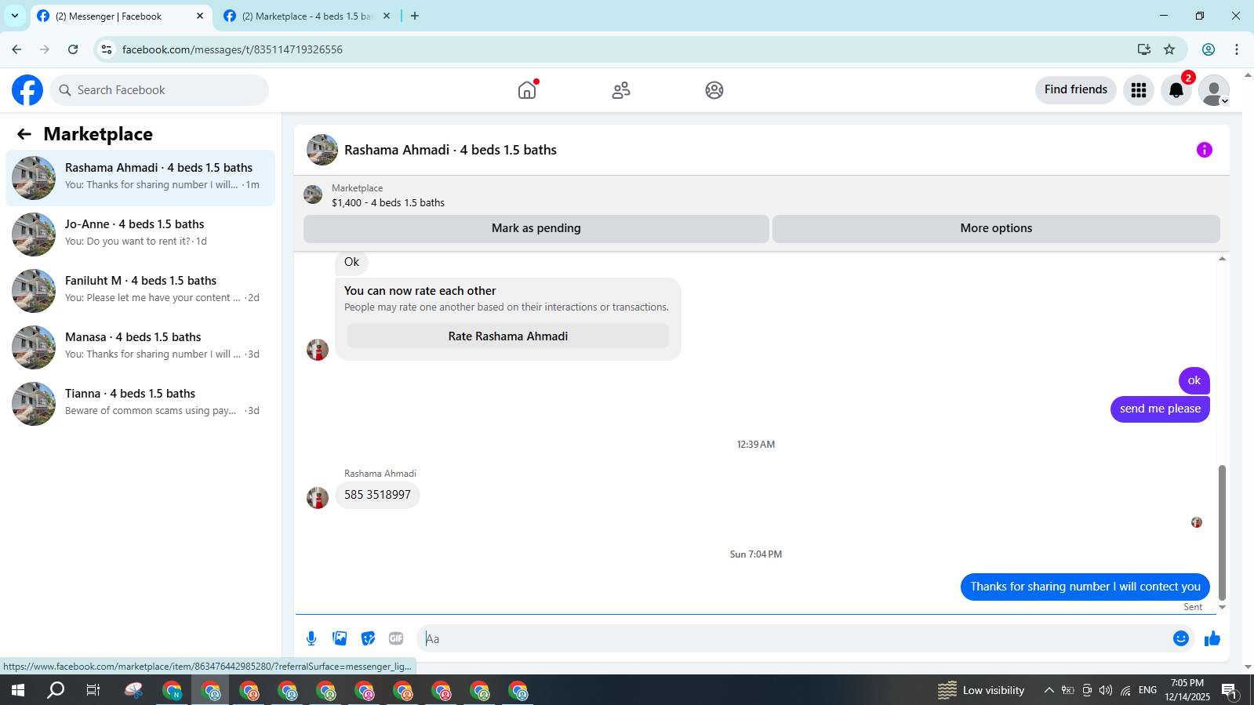Open the $1,400 listing link

(x=388, y=202)
